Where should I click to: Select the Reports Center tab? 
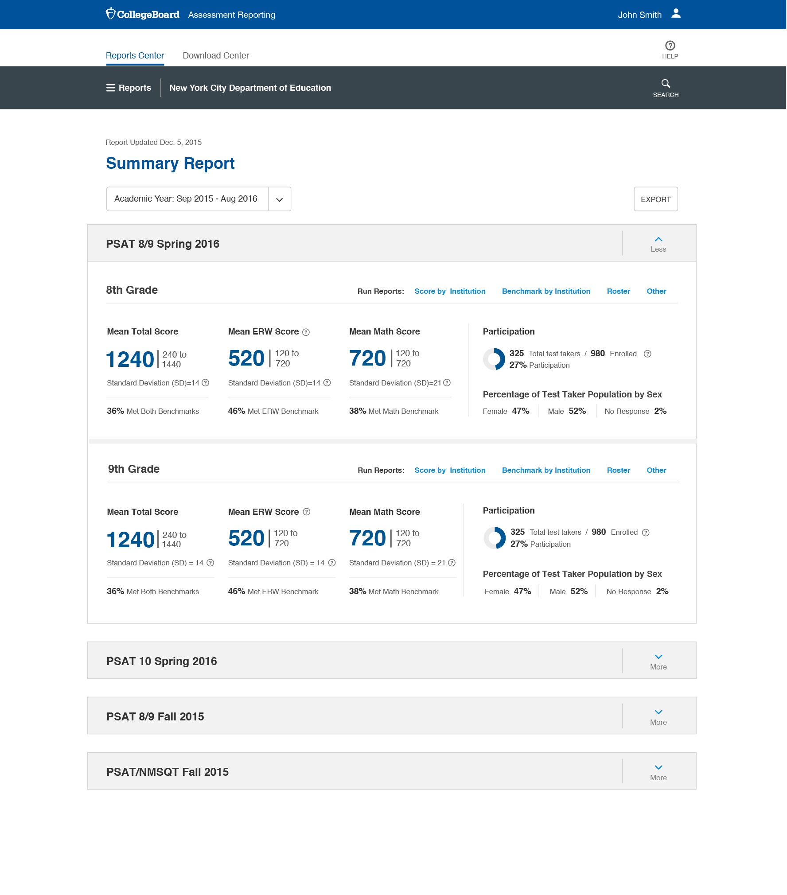[x=135, y=55]
